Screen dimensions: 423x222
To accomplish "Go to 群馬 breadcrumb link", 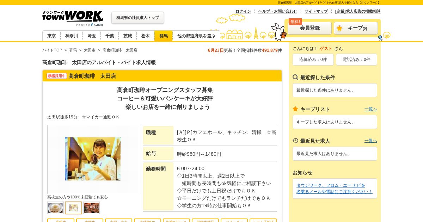I will click(x=73, y=50).
